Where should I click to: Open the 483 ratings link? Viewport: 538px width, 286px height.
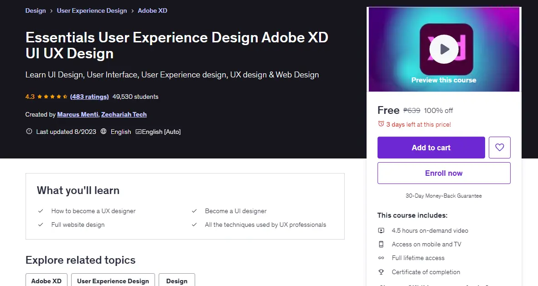(x=89, y=97)
